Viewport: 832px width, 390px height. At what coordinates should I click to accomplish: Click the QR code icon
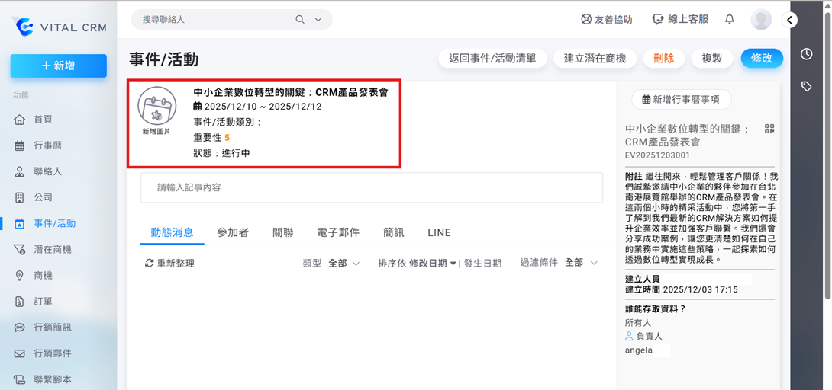point(769,129)
